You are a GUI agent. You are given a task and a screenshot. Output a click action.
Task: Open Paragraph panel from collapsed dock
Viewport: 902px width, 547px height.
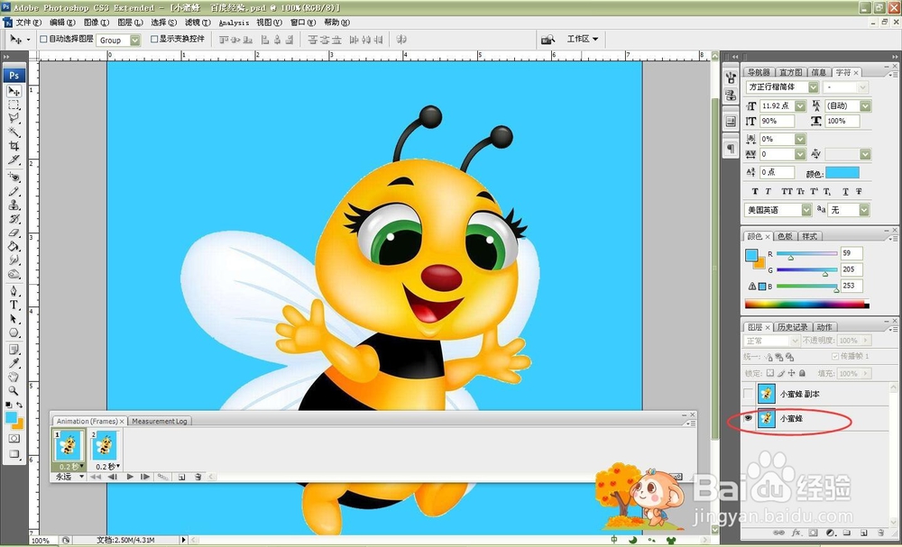(731, 149)
